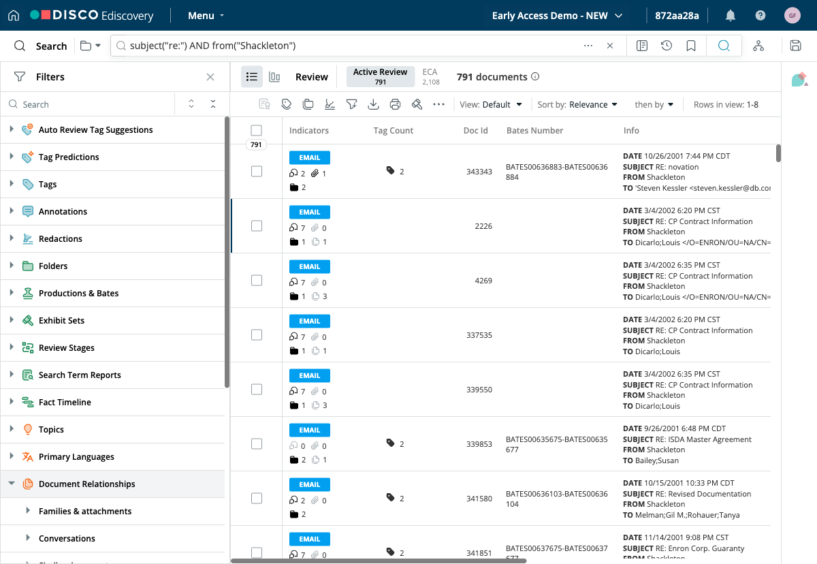Click the home icon in top bar
Viewport: 817px width, 564px height.
pyautogui.click(x=14, y=15)
